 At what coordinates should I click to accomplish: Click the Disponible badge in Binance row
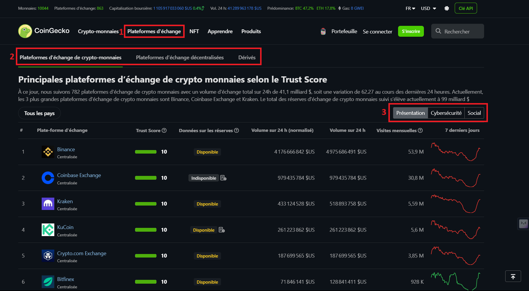point(207,152)
